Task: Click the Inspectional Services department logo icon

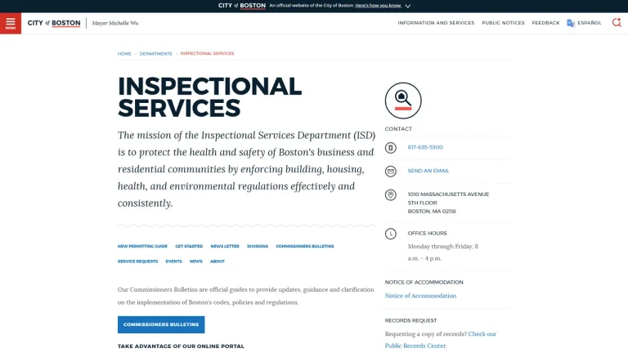Action: [x=403, y=101]
